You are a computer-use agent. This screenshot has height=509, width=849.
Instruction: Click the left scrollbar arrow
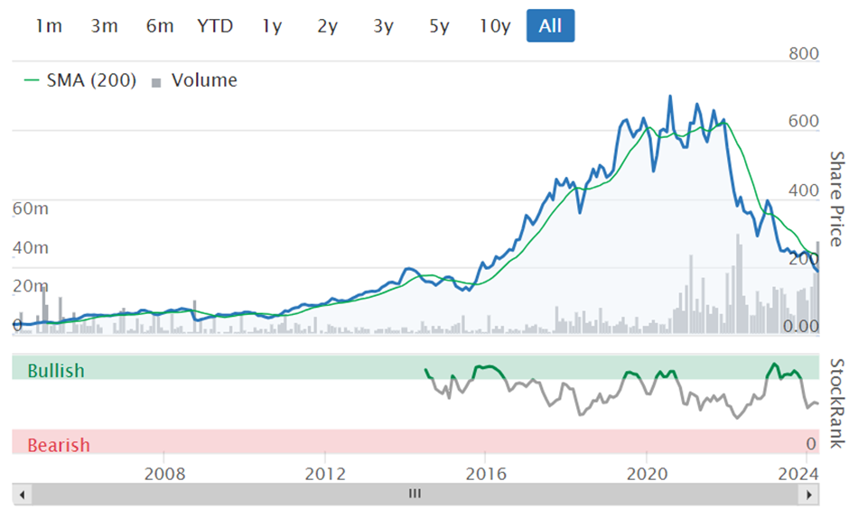point(23,495)
